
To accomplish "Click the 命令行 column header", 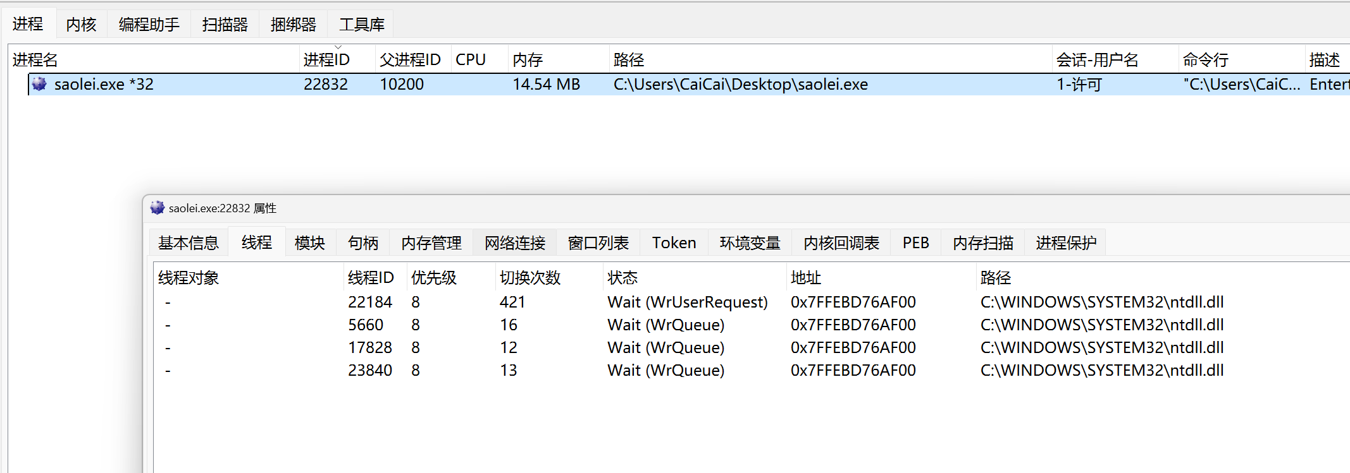I will tap(1242, 59).
